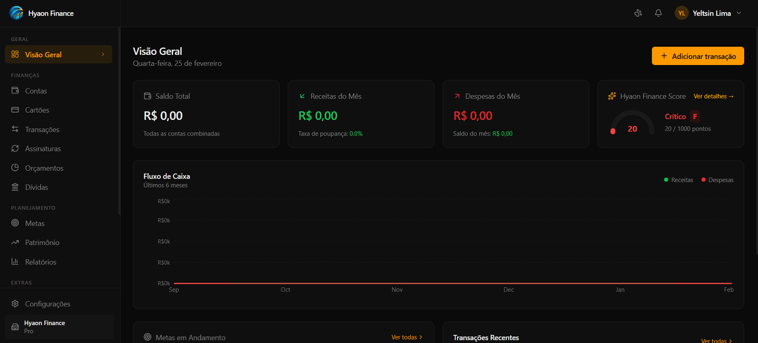Click the YL user avatar
Viewport: 758px width, 343px height.
[682, 13]
